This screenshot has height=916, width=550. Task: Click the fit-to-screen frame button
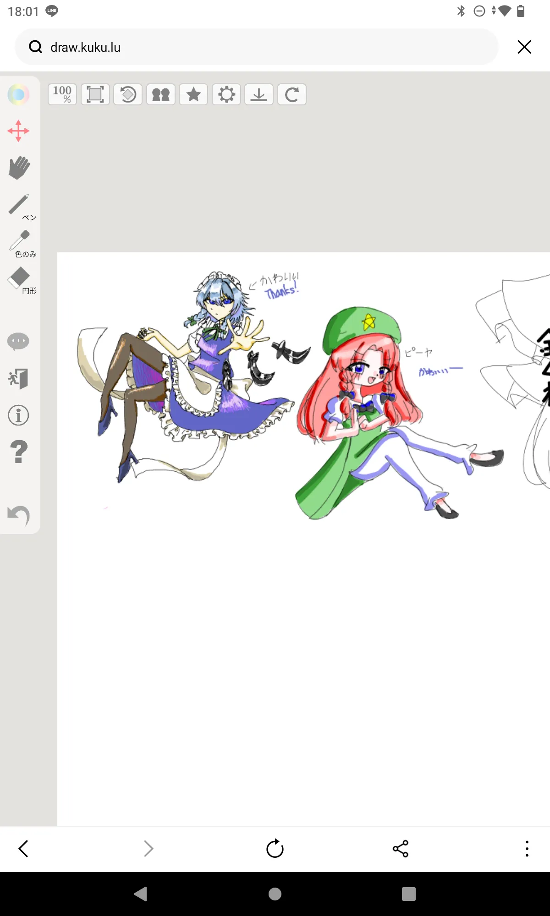(x=95, y=94)
